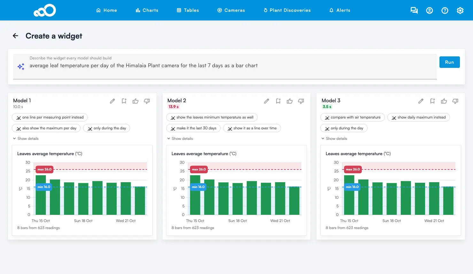Open the user account icon

(430, 11)
